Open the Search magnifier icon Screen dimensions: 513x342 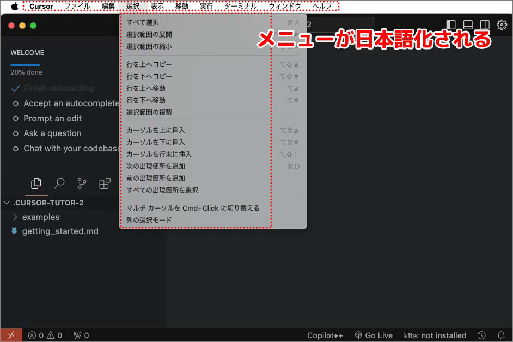pos(59,184)
